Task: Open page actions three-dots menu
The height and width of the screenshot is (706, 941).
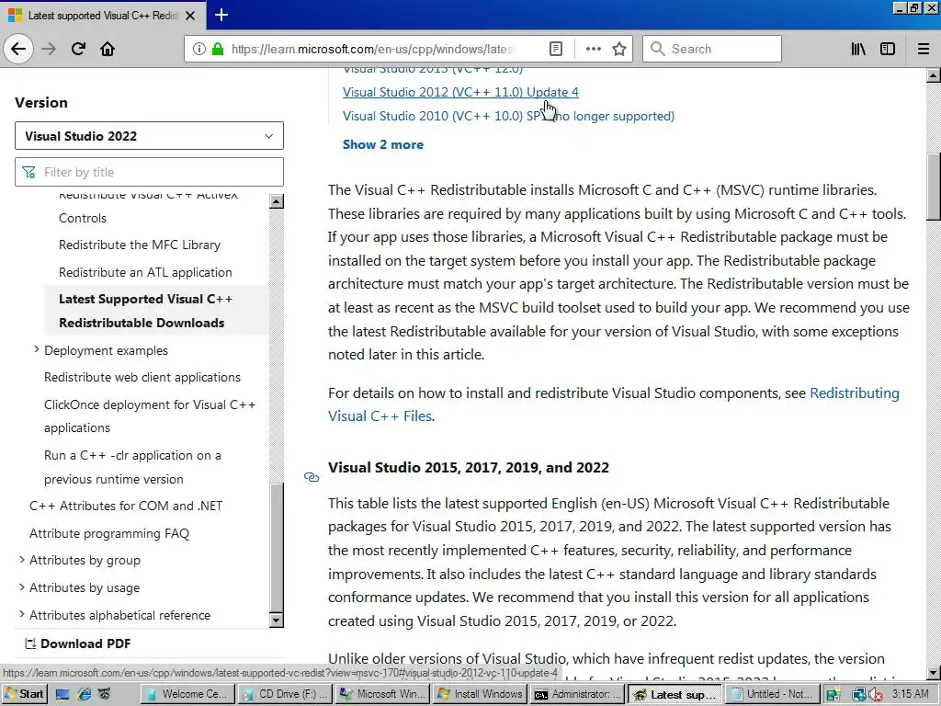Action: (x=593, y=49)
